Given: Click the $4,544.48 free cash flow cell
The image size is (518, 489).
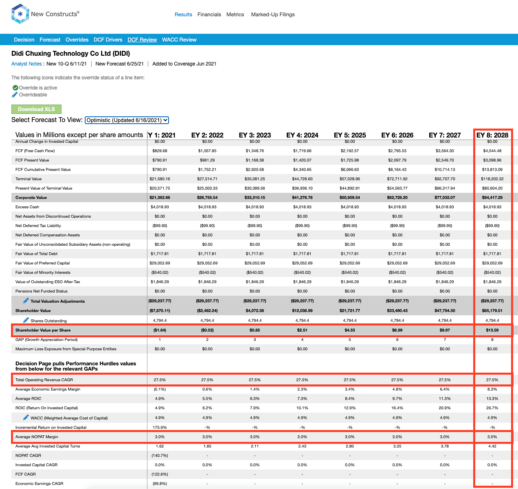Looking at the screenshot, I should point(492,151).
